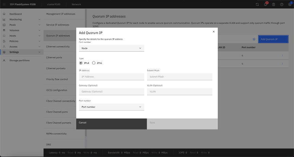Click the Latency value in status bar
294x157 pixels.
(62, 153)
